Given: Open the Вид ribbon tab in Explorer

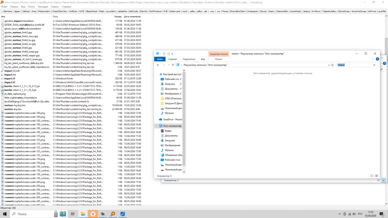Looking at the screenshot, I should click(203, 59).
